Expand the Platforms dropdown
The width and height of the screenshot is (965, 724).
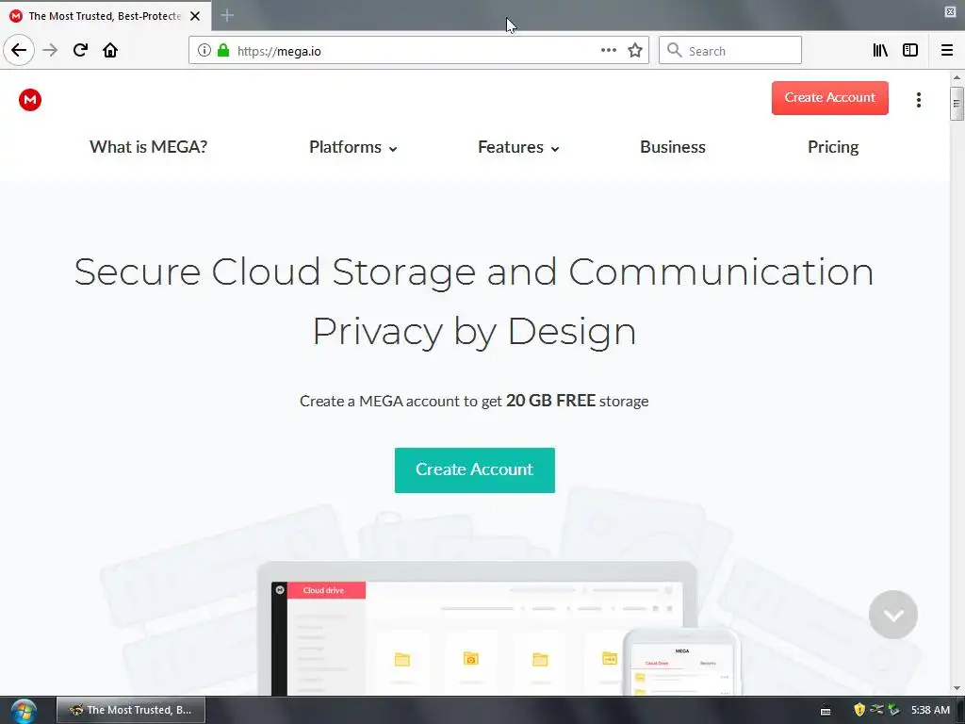tap(352, 147)
